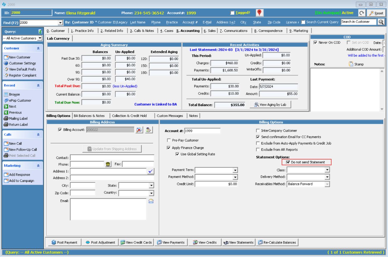Switch to 3. Calls & Notes tab
388x257 pixels.
coord(142,31)
